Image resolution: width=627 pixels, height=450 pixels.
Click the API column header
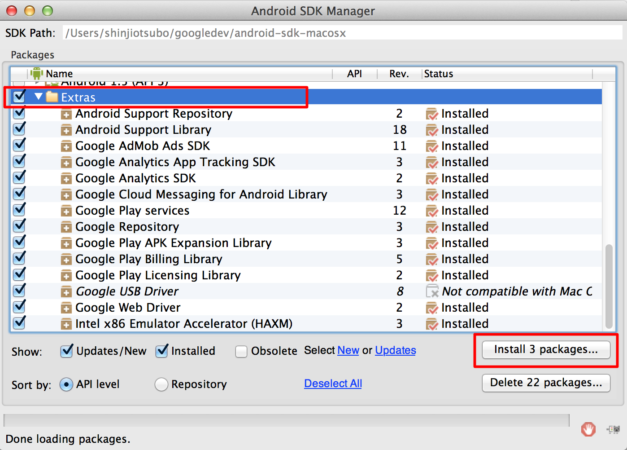(x=354, y=74)
